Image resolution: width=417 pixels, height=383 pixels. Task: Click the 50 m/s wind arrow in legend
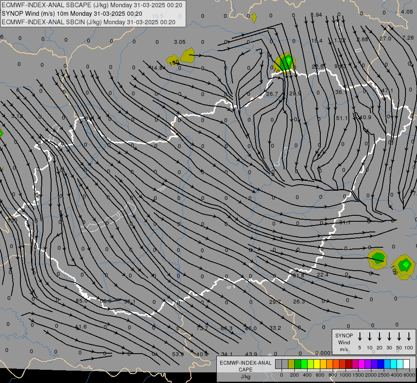399,337
